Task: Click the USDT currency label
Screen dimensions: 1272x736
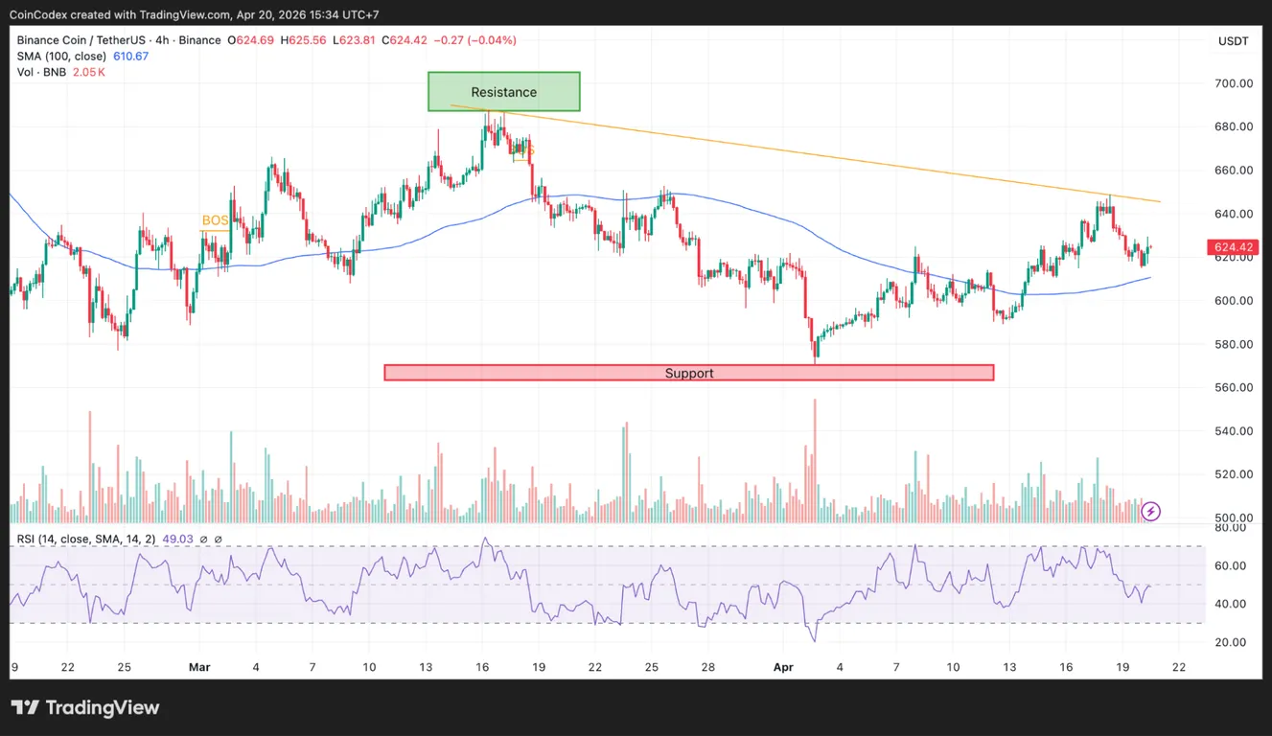Action: tap(1233, 40)
